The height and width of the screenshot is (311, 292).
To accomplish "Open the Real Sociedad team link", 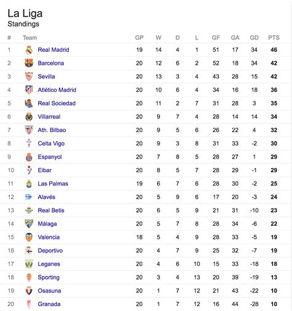I will coord(57,103).
